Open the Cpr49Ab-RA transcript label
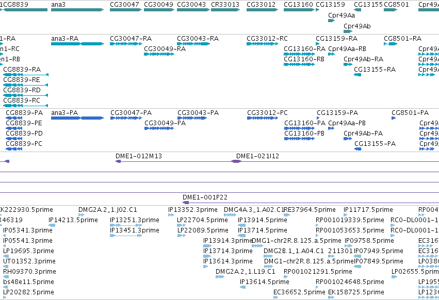The height and width of the screenshot is (300, 439). pos(363,59)
